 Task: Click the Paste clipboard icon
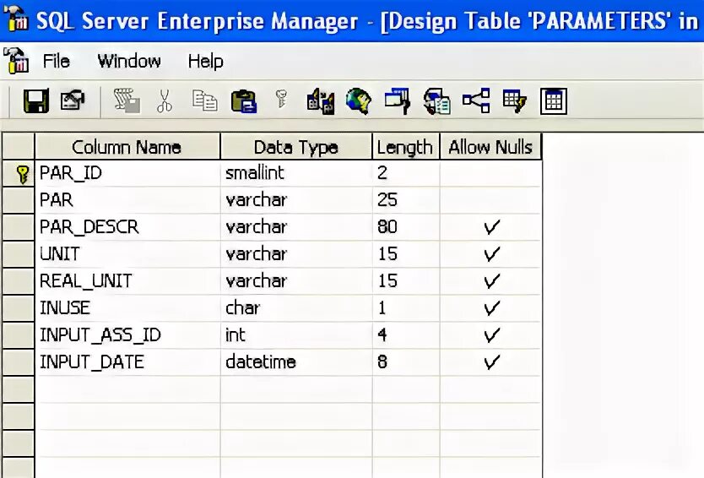(244, 100)
